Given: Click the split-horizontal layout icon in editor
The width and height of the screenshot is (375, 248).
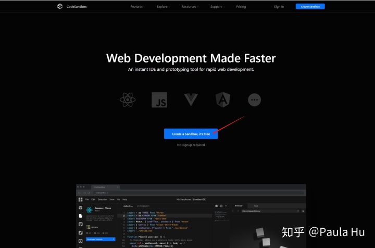Looking at the screenshot, I should 221,206.
